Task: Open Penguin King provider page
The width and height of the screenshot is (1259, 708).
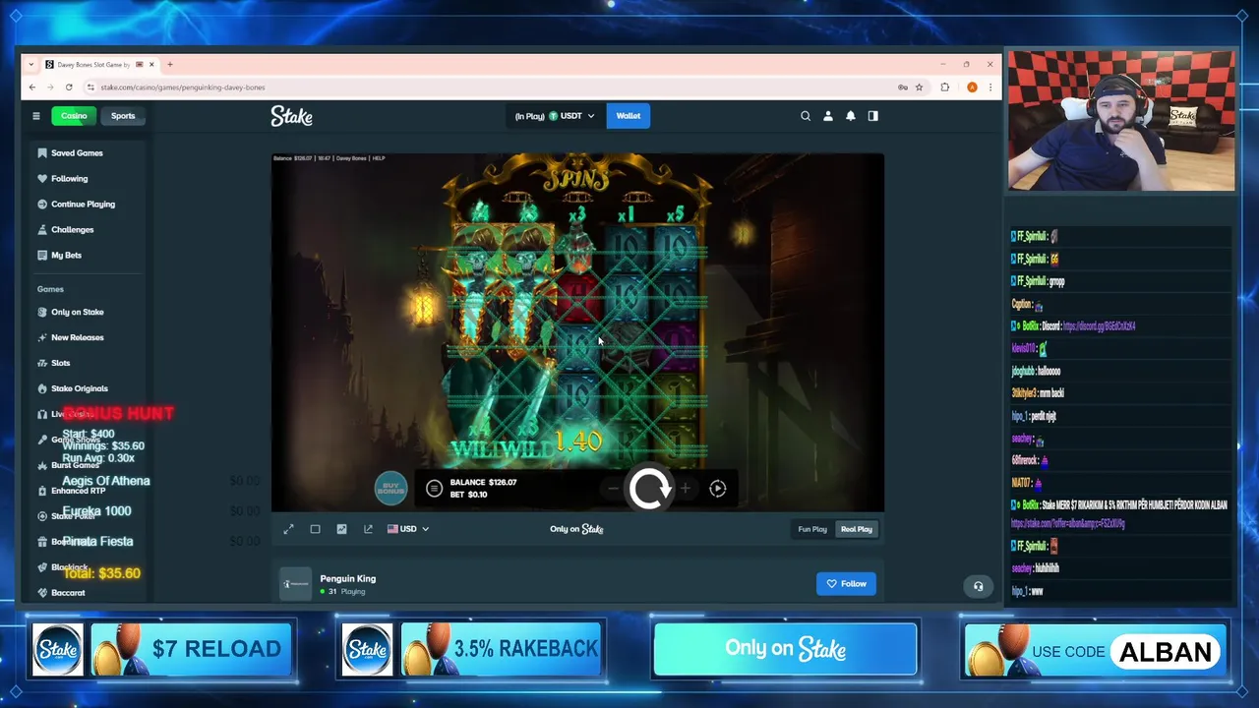Action: [x=347, y=578]
